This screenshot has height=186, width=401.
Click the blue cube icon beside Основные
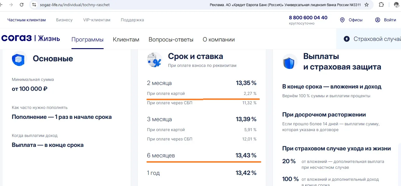19,59
